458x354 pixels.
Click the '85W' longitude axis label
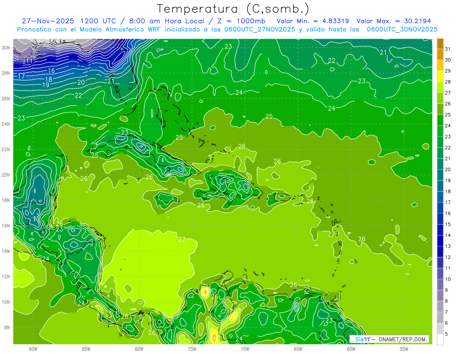coord(86,349)
